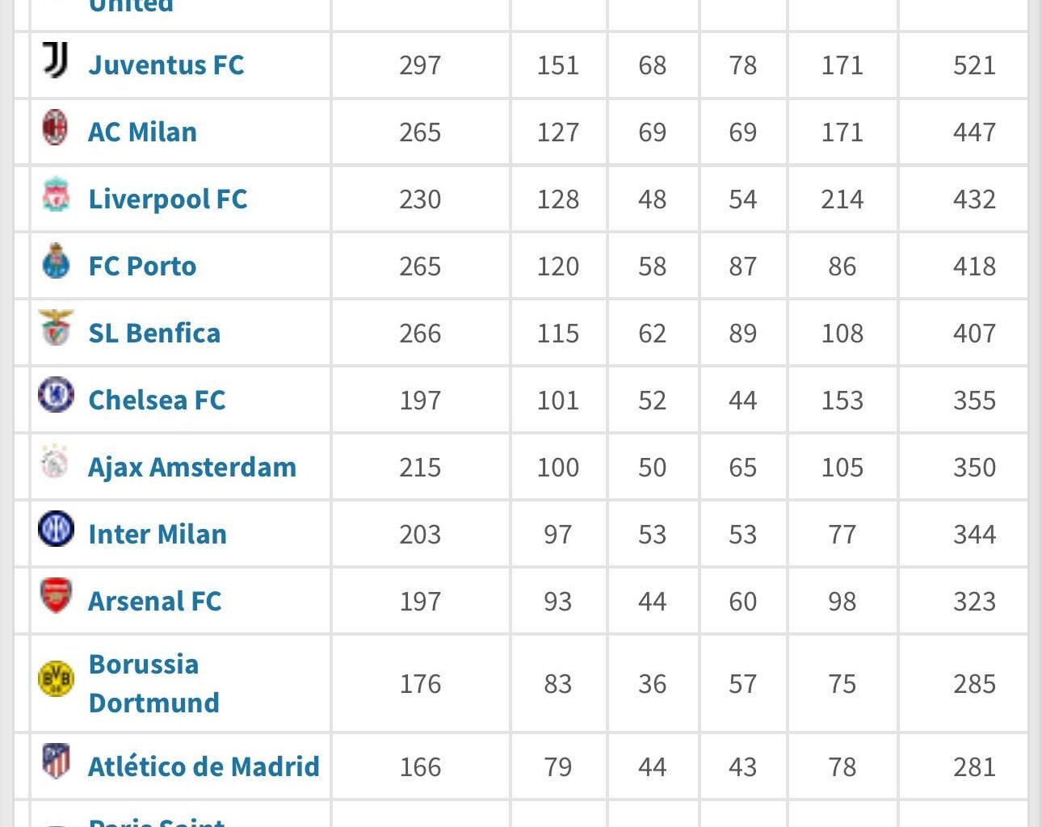Screen dimensions: 1042x827
Task: Open the Borussia Dortmund club link
Action: pyautogui.click(x=153, y=683)
